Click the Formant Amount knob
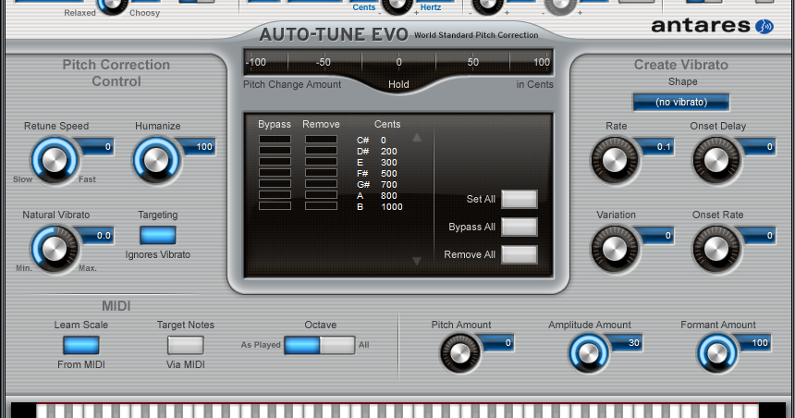Screen dimensions: 795x418 (x=717, y=353)
